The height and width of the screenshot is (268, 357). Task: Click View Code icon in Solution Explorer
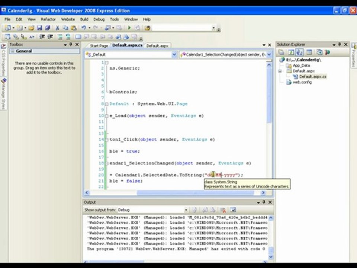309,52
